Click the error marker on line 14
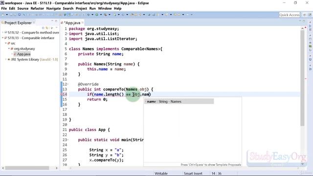313x176 pixels. coord(62,94)
